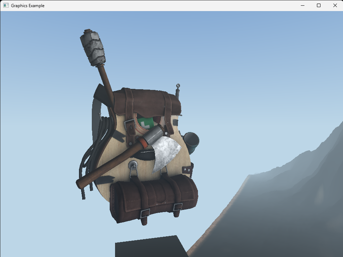Screen dimensions: 343x257
Task: Click the right metal buckle on the bedroll
Action: (x=178, y=207)
